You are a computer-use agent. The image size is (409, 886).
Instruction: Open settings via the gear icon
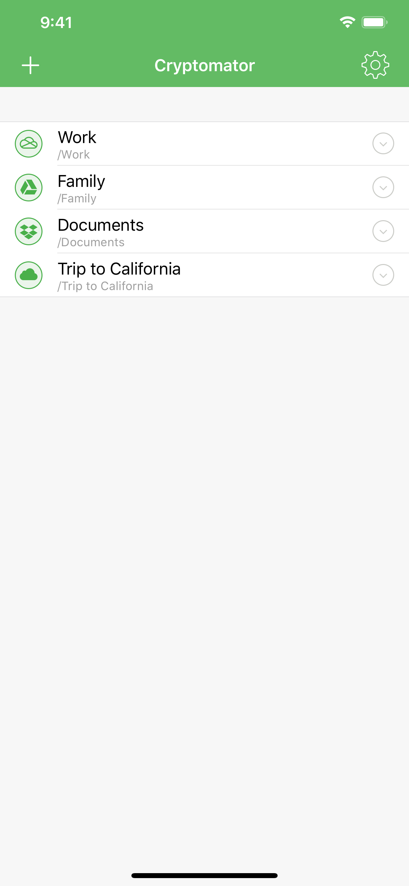[375, 65]
